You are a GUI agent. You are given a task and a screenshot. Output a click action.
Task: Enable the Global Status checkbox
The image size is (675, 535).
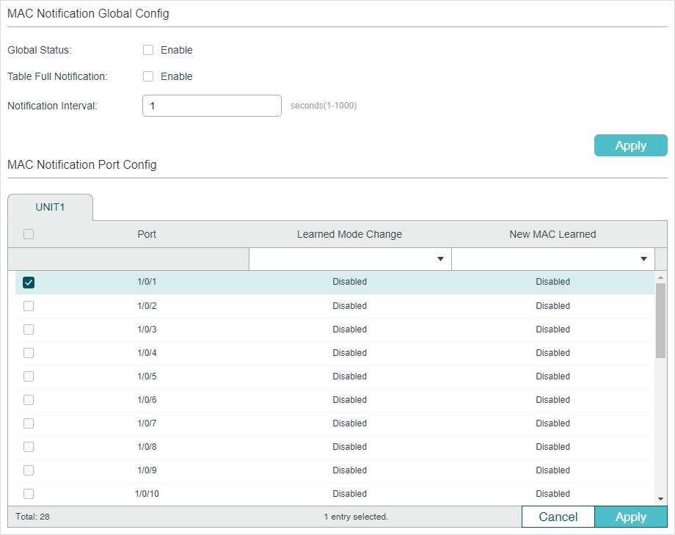click(148, 51)
